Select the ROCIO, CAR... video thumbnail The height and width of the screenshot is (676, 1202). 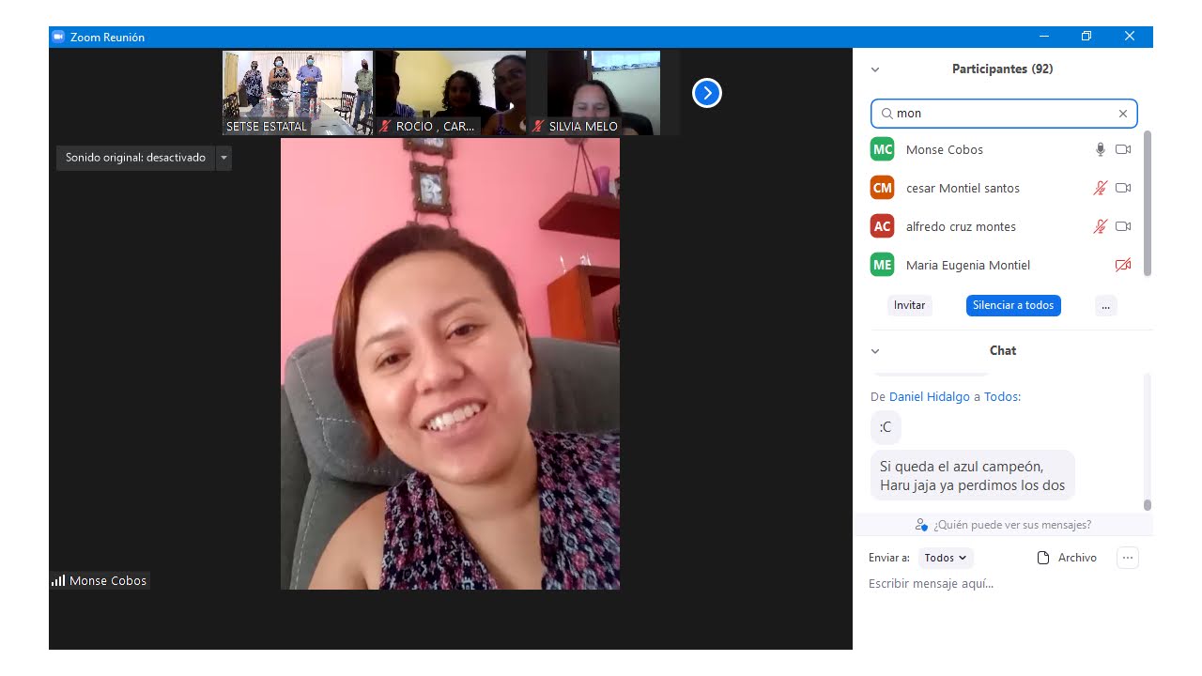click(451, 93)
